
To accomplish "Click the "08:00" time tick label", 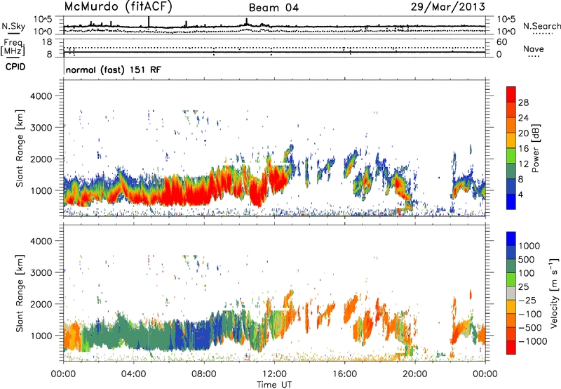I will [x=204, y=374].
